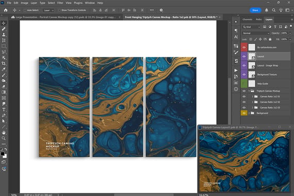Open the Kind filter dropdown

tap(251, 27)
